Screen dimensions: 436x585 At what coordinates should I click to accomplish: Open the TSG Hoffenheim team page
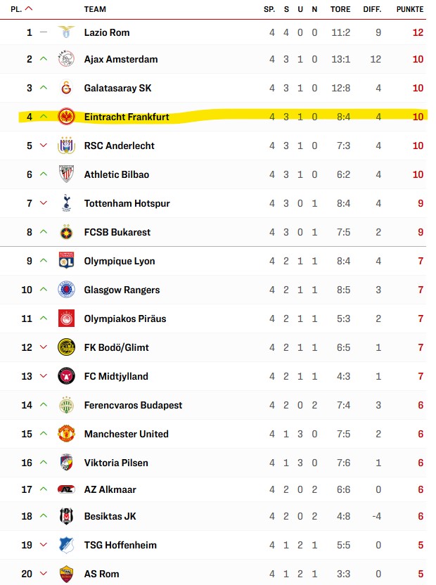pyautogui.click(x=120, y=545)
